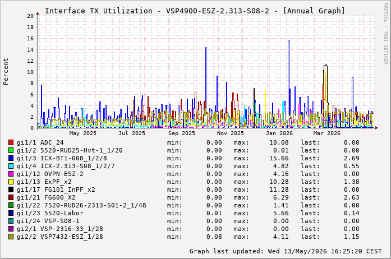Click the y-axis value 10
The width and height of the screenshot is (391, 259).
click(x=30, y=72)
